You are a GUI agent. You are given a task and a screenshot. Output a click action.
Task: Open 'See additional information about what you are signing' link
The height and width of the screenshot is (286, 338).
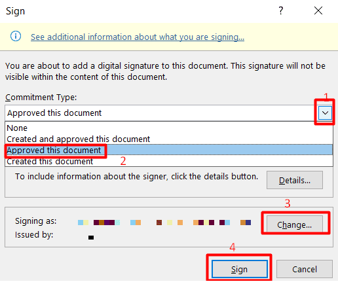pyautogui.click(x=138, y=37)
